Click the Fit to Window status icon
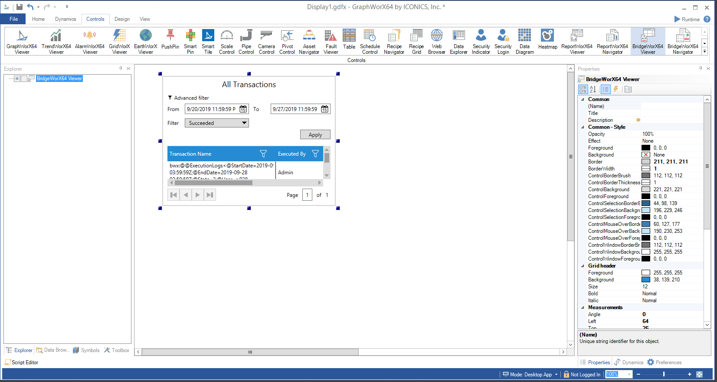717x382 pixels. (x=699, y=374)
